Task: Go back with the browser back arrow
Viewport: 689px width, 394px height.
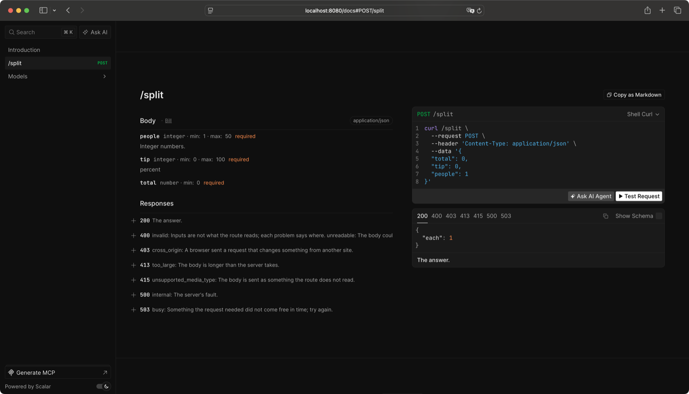Action: 68,10
